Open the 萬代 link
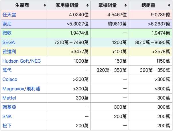Image resolution: width=173 pixels, height=131 pixels. tap(7, 70)
